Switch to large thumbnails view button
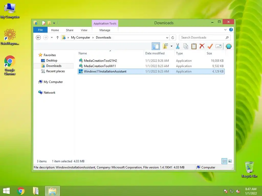Viewport: 262px width, 196px height. point(230,161)
